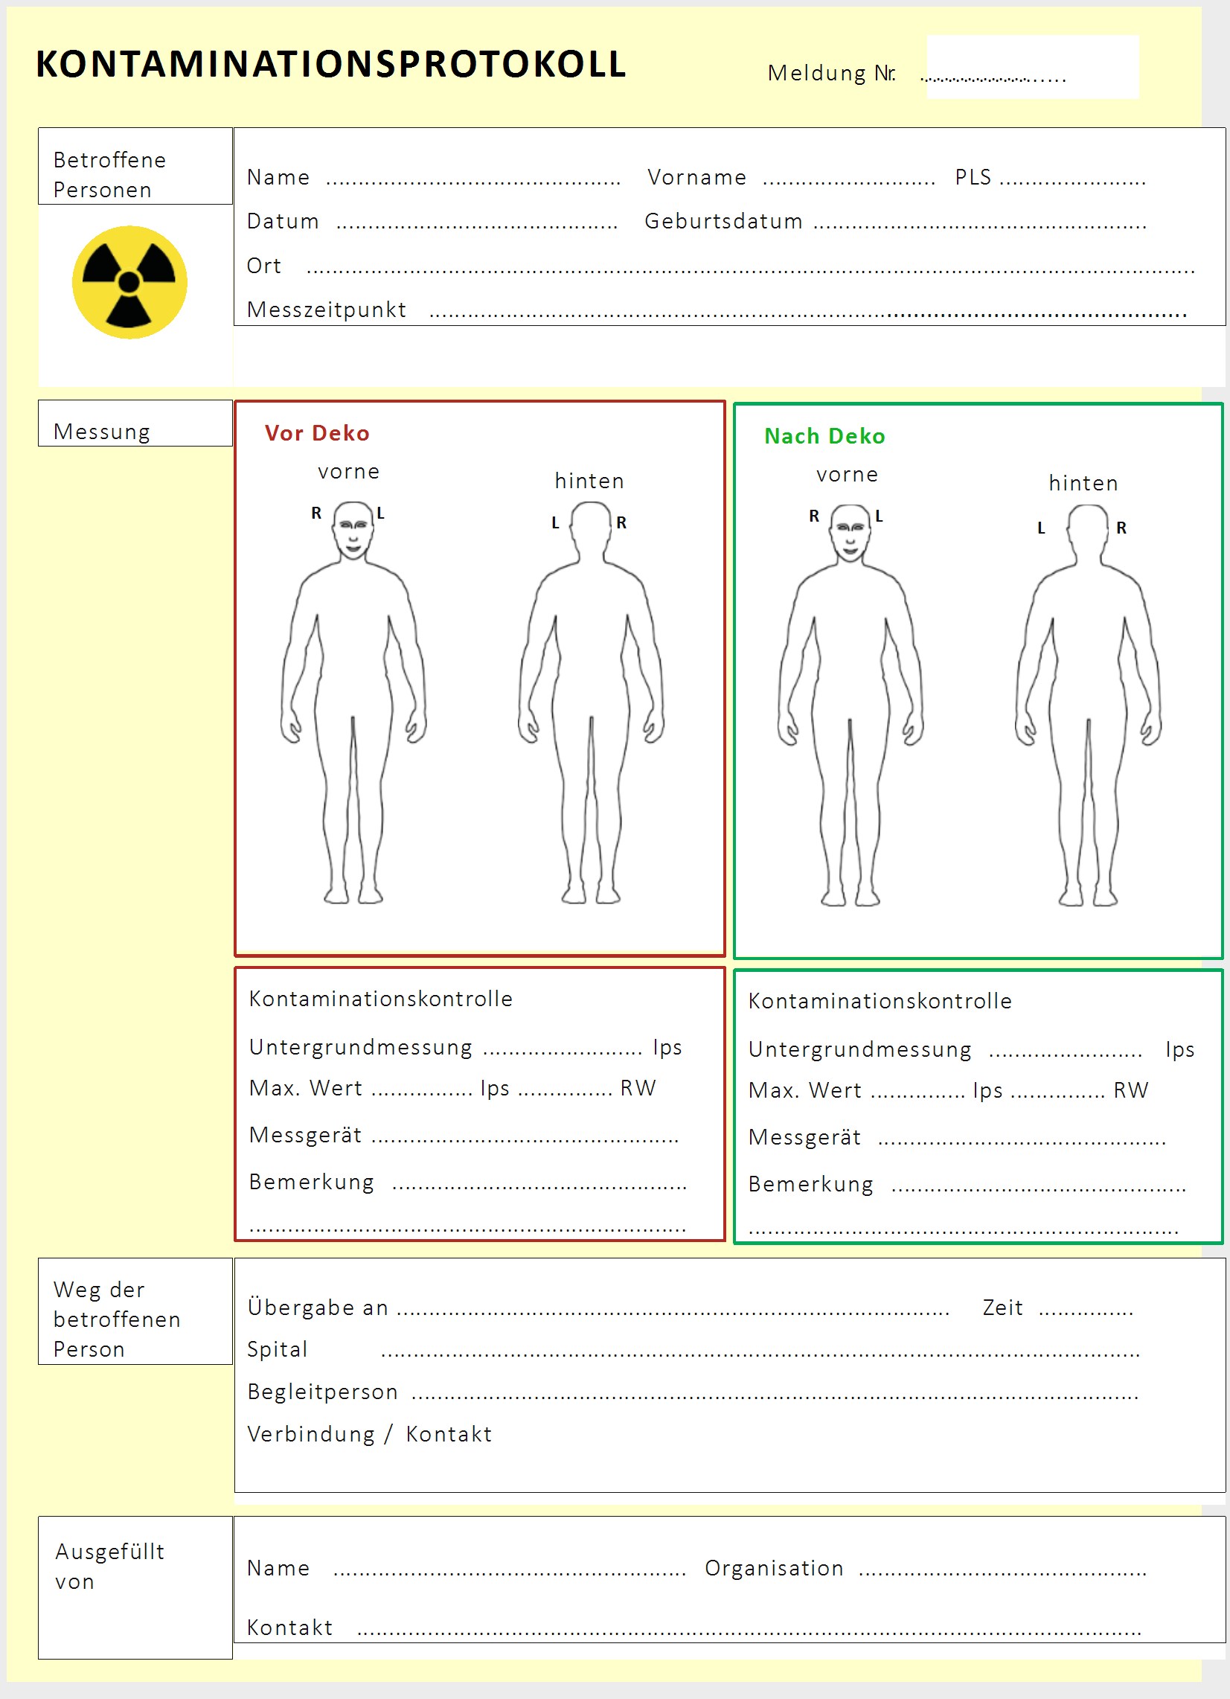The image size is (1230, 1699).
Task: Click the Vorname dotted line
Action: [x=848, y=180]
